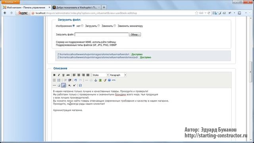
Task: Open the mail notifier toolbar icon
Action: coord(214,13)
